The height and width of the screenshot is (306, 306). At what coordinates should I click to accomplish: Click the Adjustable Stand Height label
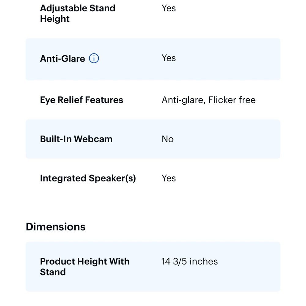(78, 13)
